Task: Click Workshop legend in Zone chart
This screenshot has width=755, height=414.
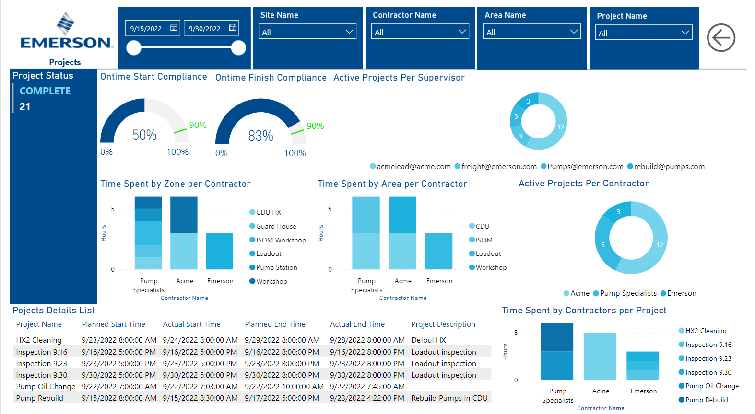Action: [268, 281]
